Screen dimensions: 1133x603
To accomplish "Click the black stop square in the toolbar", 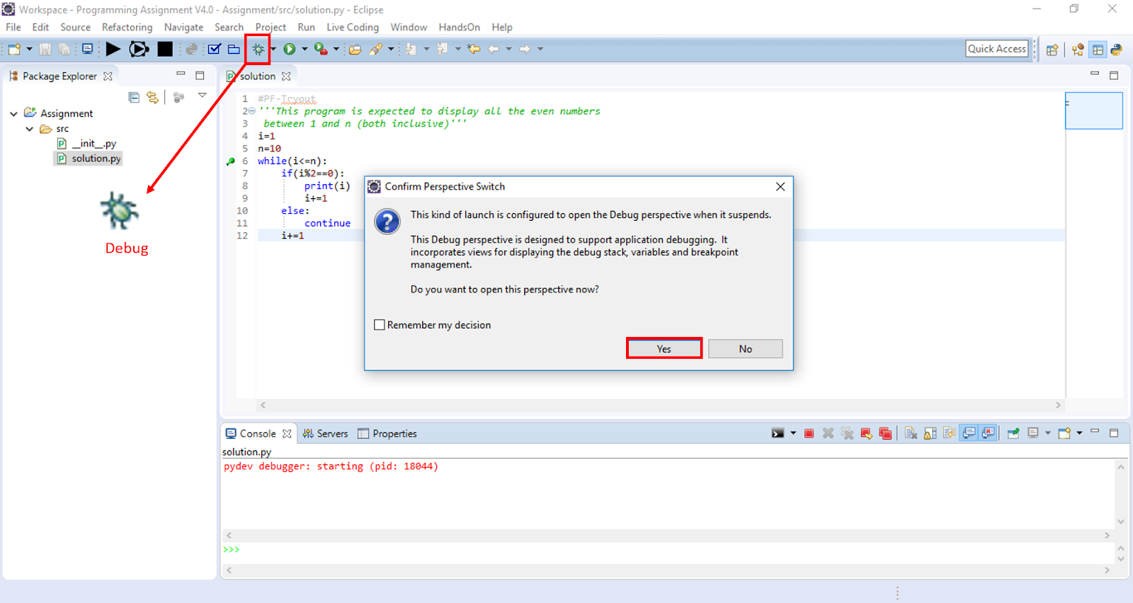I will (x=165, y=49).
